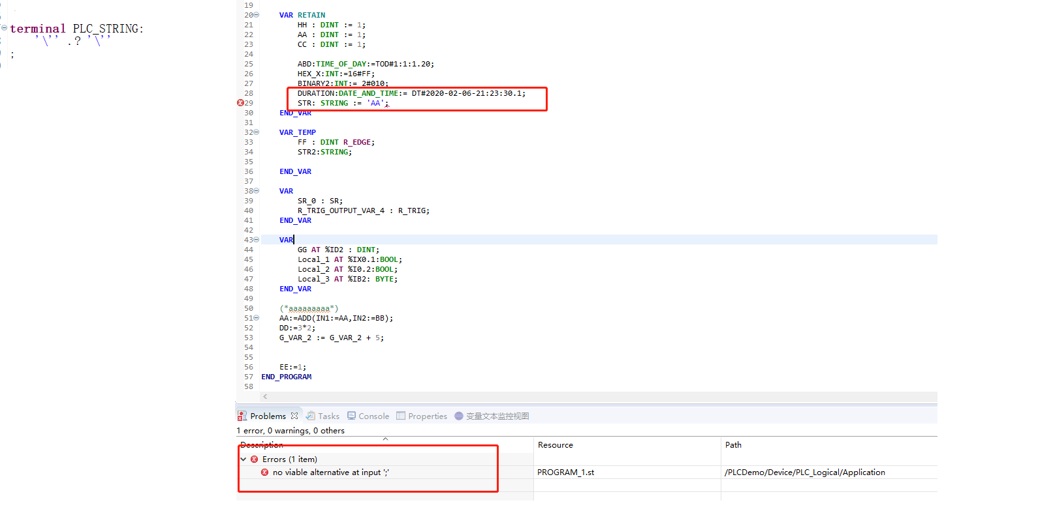The width and height of the screenshot is (1053, 522).
Task: Click the FF : DINT R_EDGE line
Action: [x=336, y=142]
